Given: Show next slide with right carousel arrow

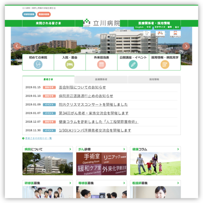Looking at the screenshot, I should point(186,46).
